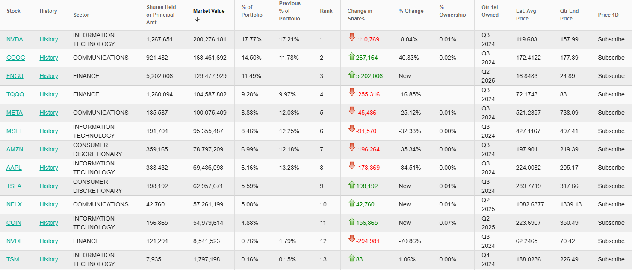Click the green up arrow in COIN row
632x270 pixels.
point(352,221)
